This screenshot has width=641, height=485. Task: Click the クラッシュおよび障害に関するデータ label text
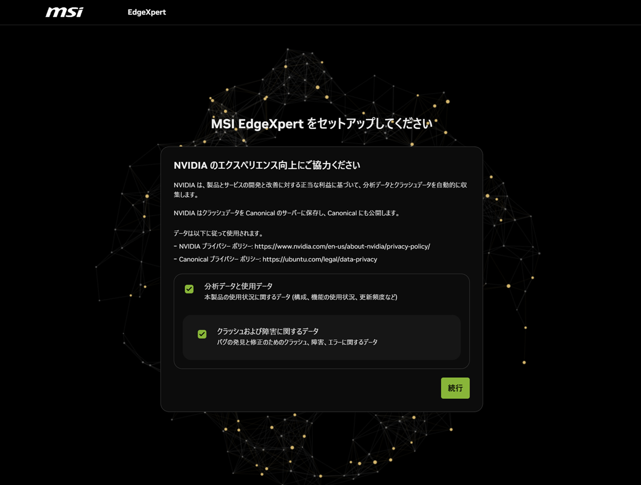point(268,331)
